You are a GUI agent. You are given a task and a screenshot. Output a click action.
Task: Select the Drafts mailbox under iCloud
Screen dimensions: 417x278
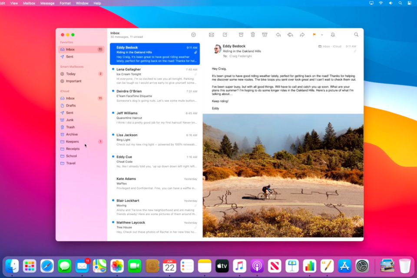tap(71, 106)
